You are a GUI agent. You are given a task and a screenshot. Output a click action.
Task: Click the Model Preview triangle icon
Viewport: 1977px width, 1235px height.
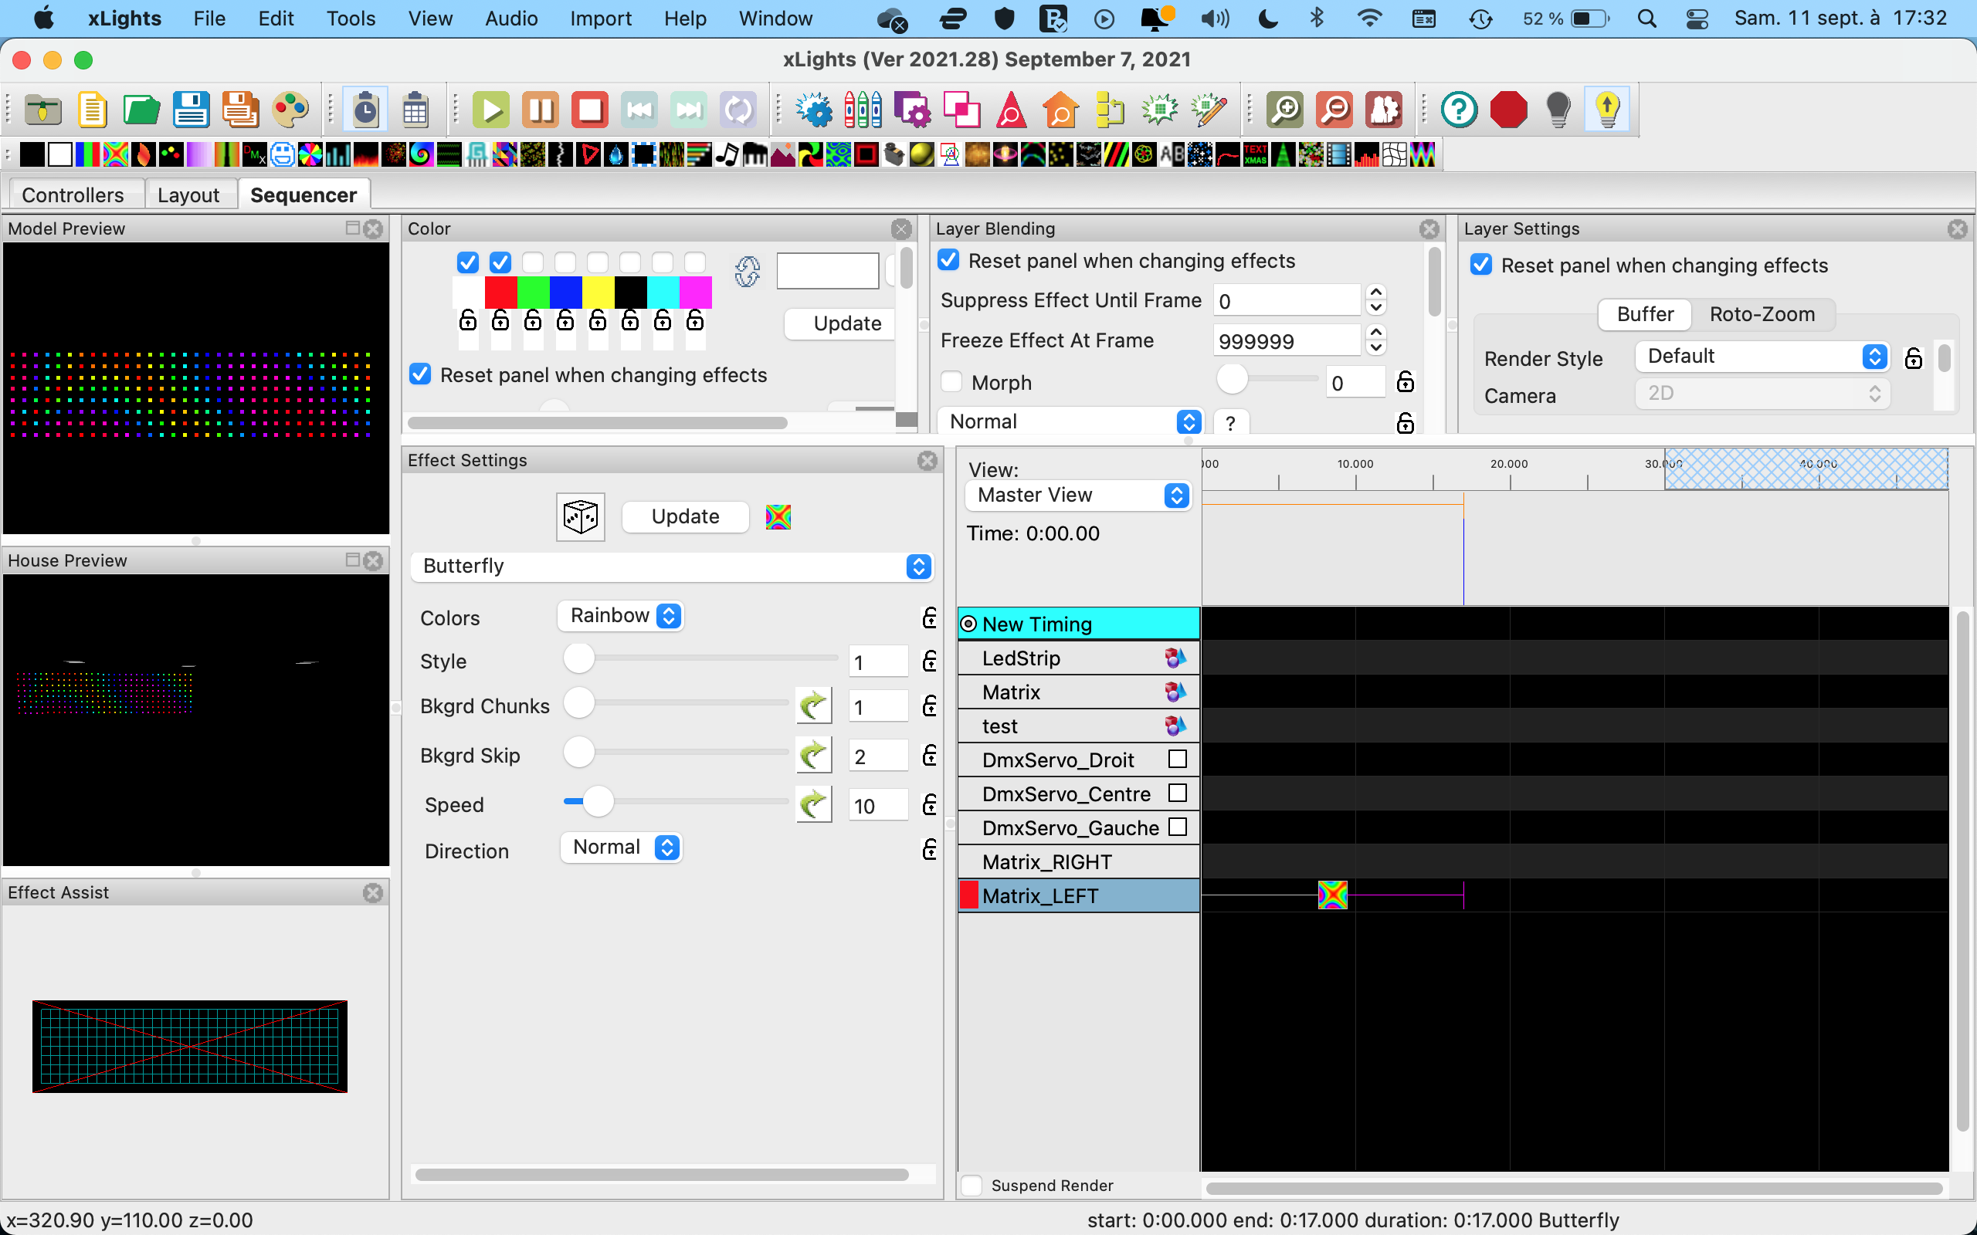click(1011, 110)
